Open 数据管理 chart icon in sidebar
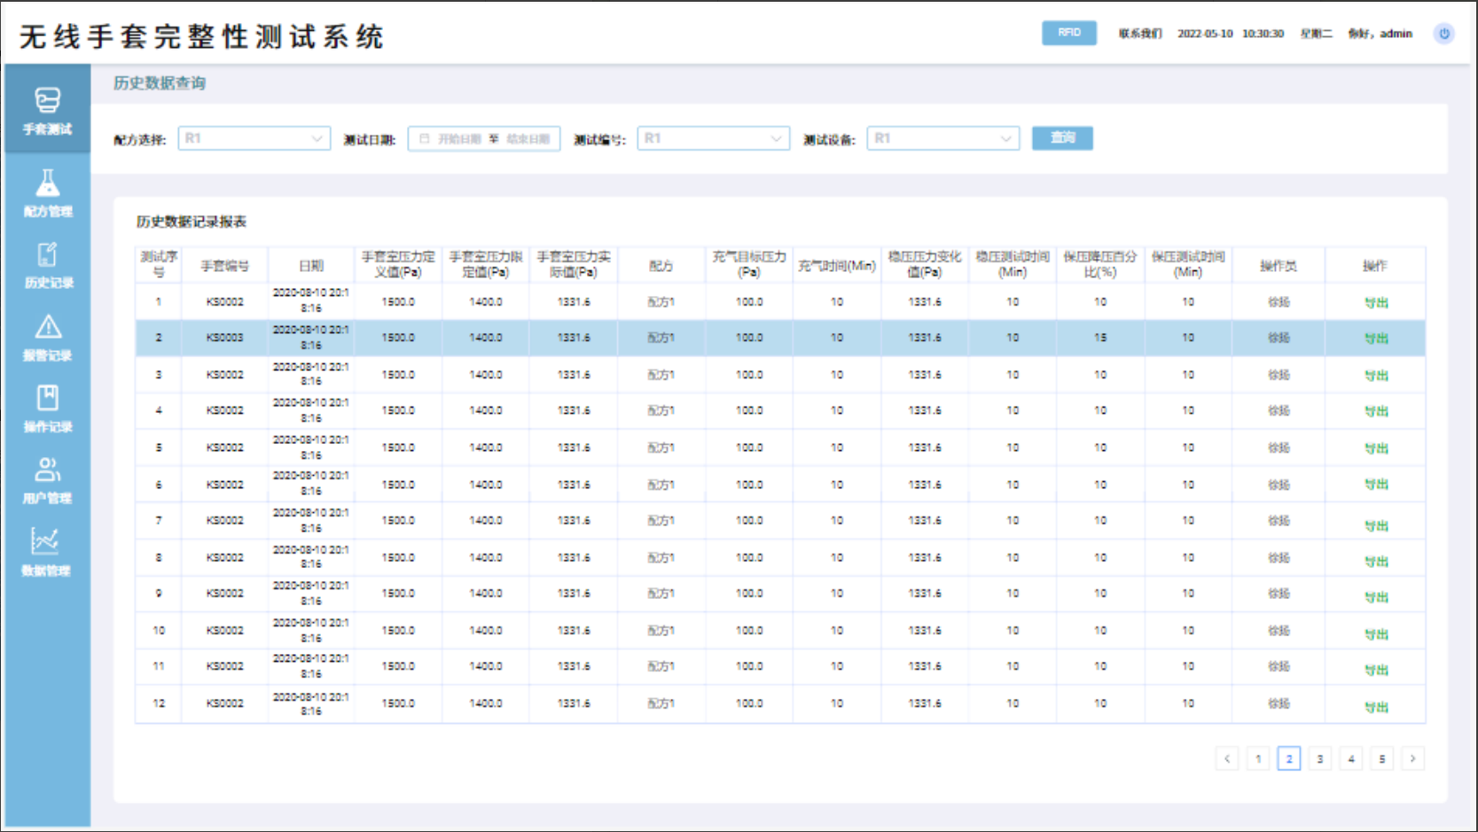This screenshot has width=1478, height=832. coord(46,541)
